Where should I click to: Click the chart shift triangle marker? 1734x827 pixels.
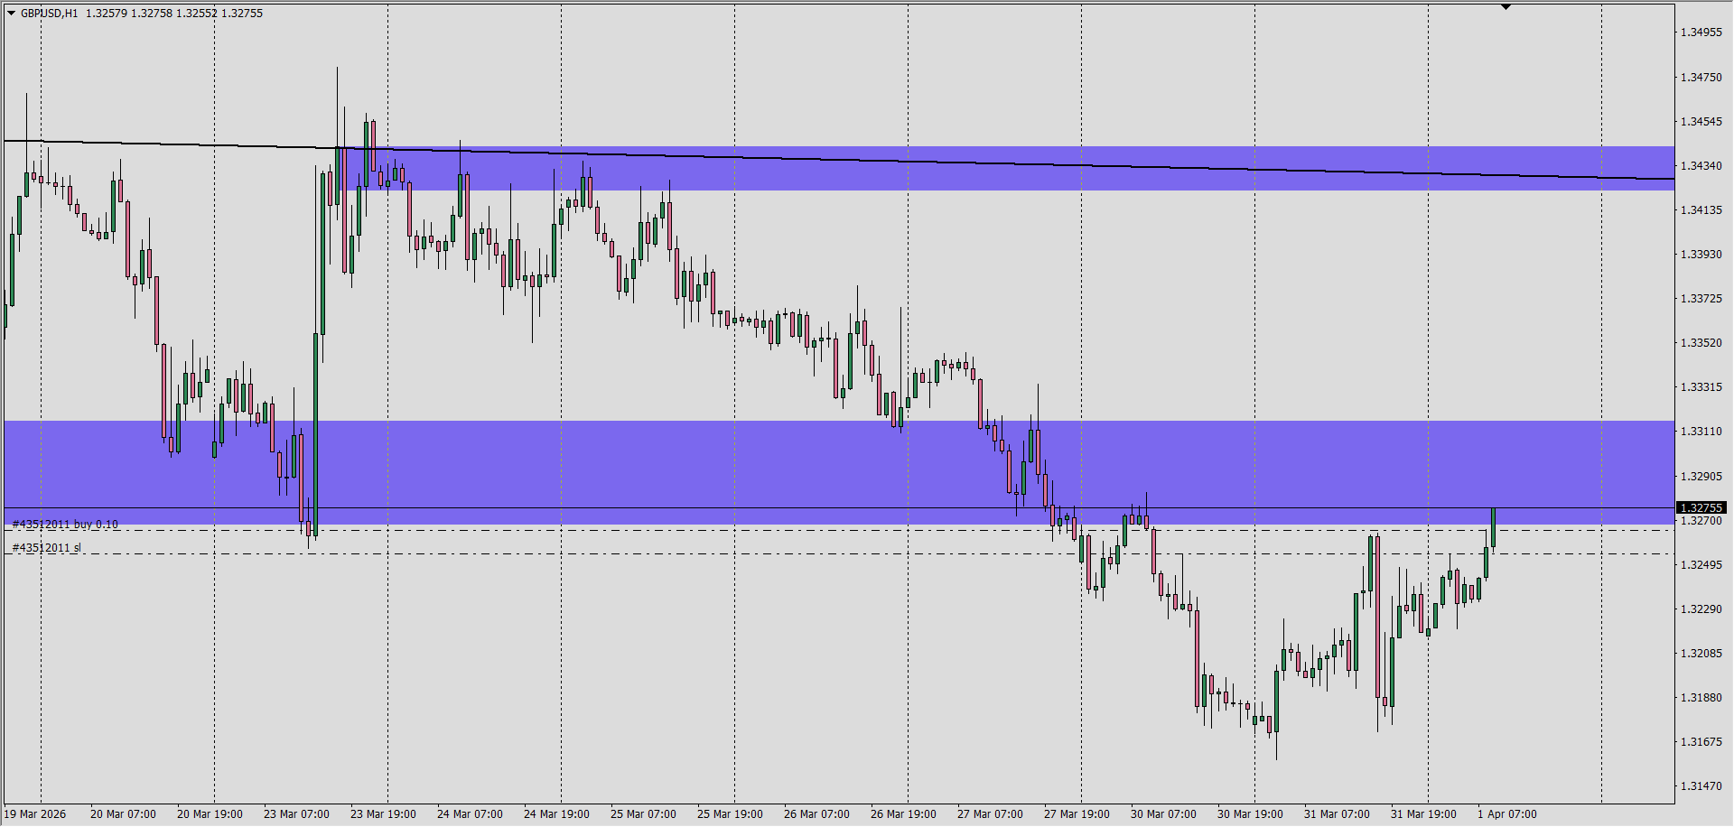click(1506, 7)
